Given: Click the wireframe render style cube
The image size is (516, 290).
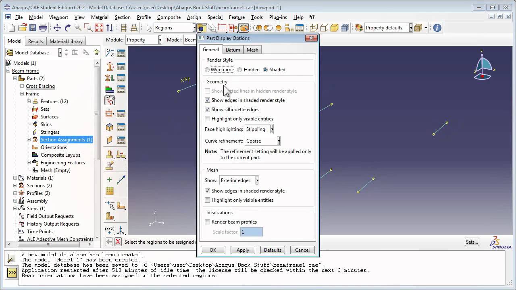Looking at the screenshot, I should [x=314, y=28].
